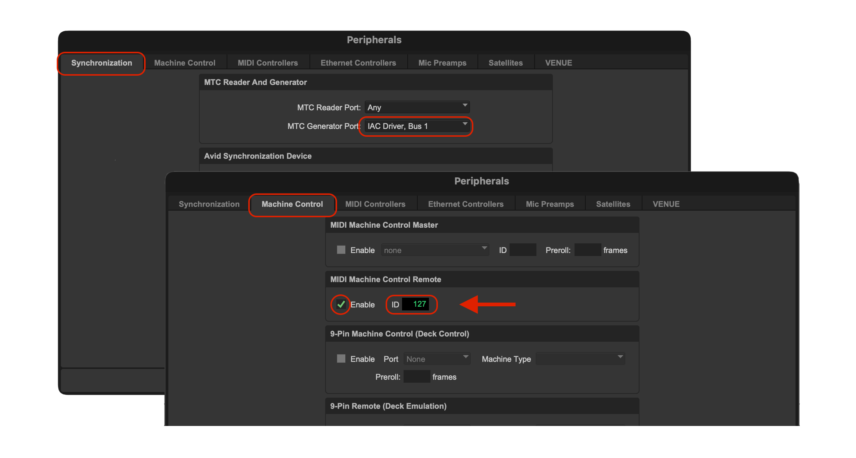Select Machine Control tab in front Peripherals window

click(x=292, y=204)
